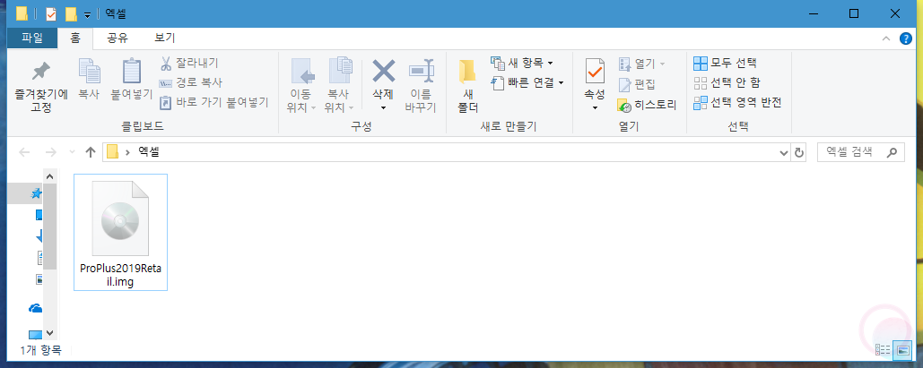Collapse the ribbon with chevron
Image resolution: width=923 pixels, height=368 pixels.
(x=886, y=39)
